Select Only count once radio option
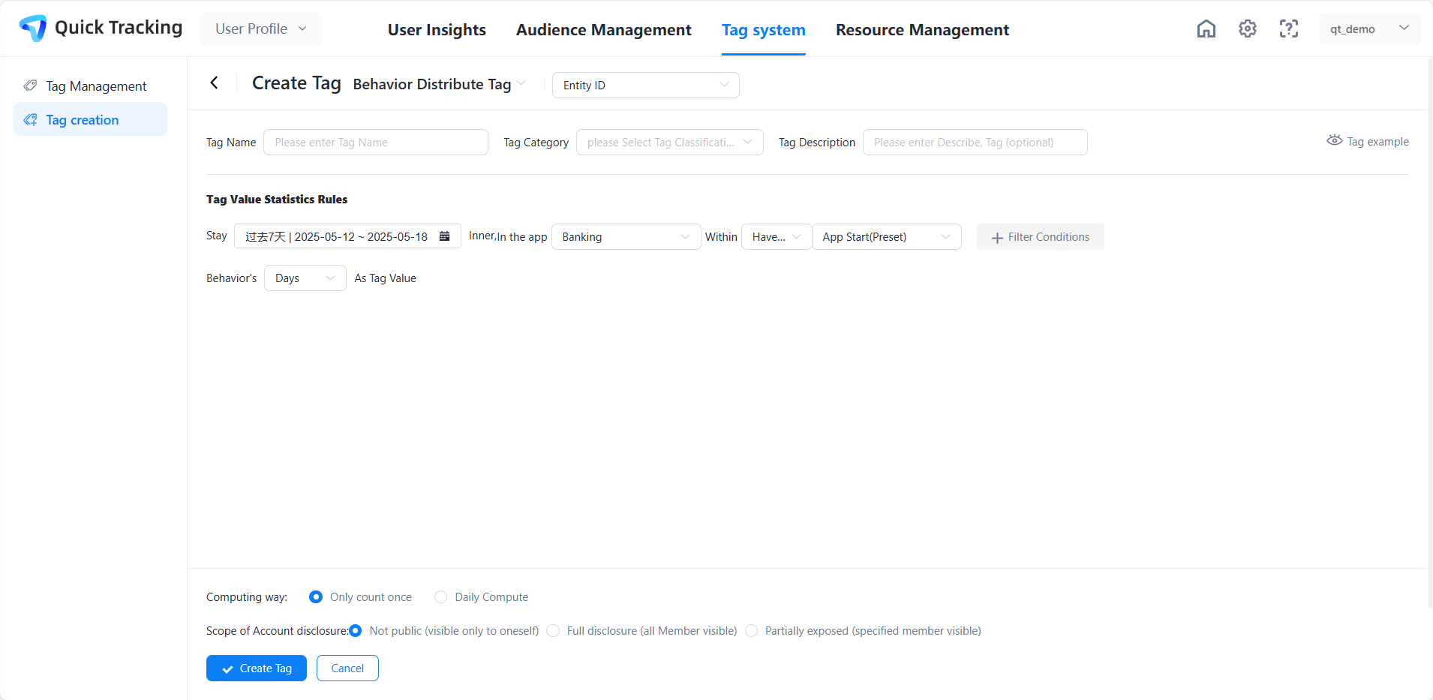 click(x=316, y=596)
